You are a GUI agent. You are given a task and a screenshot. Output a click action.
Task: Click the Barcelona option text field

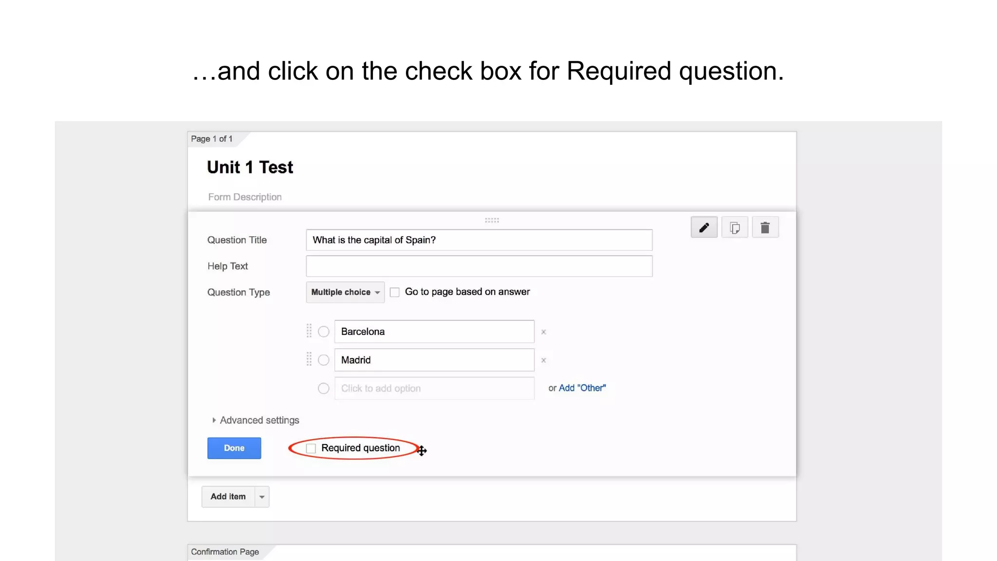434,332
